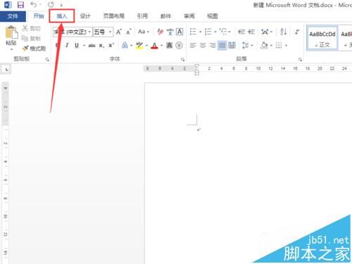Switch to the 审阅 tab
Screen dimensions: 352x264
click(x=189, y=16)
